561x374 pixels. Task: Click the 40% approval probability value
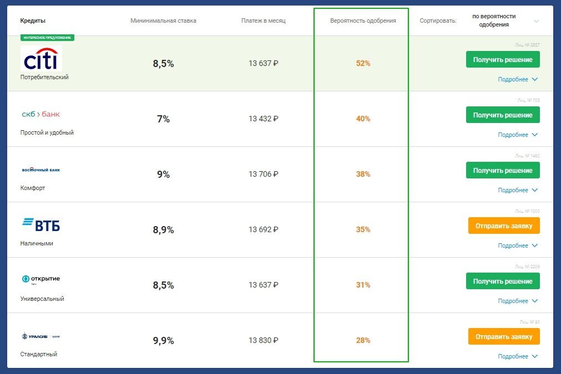(363, 119)
